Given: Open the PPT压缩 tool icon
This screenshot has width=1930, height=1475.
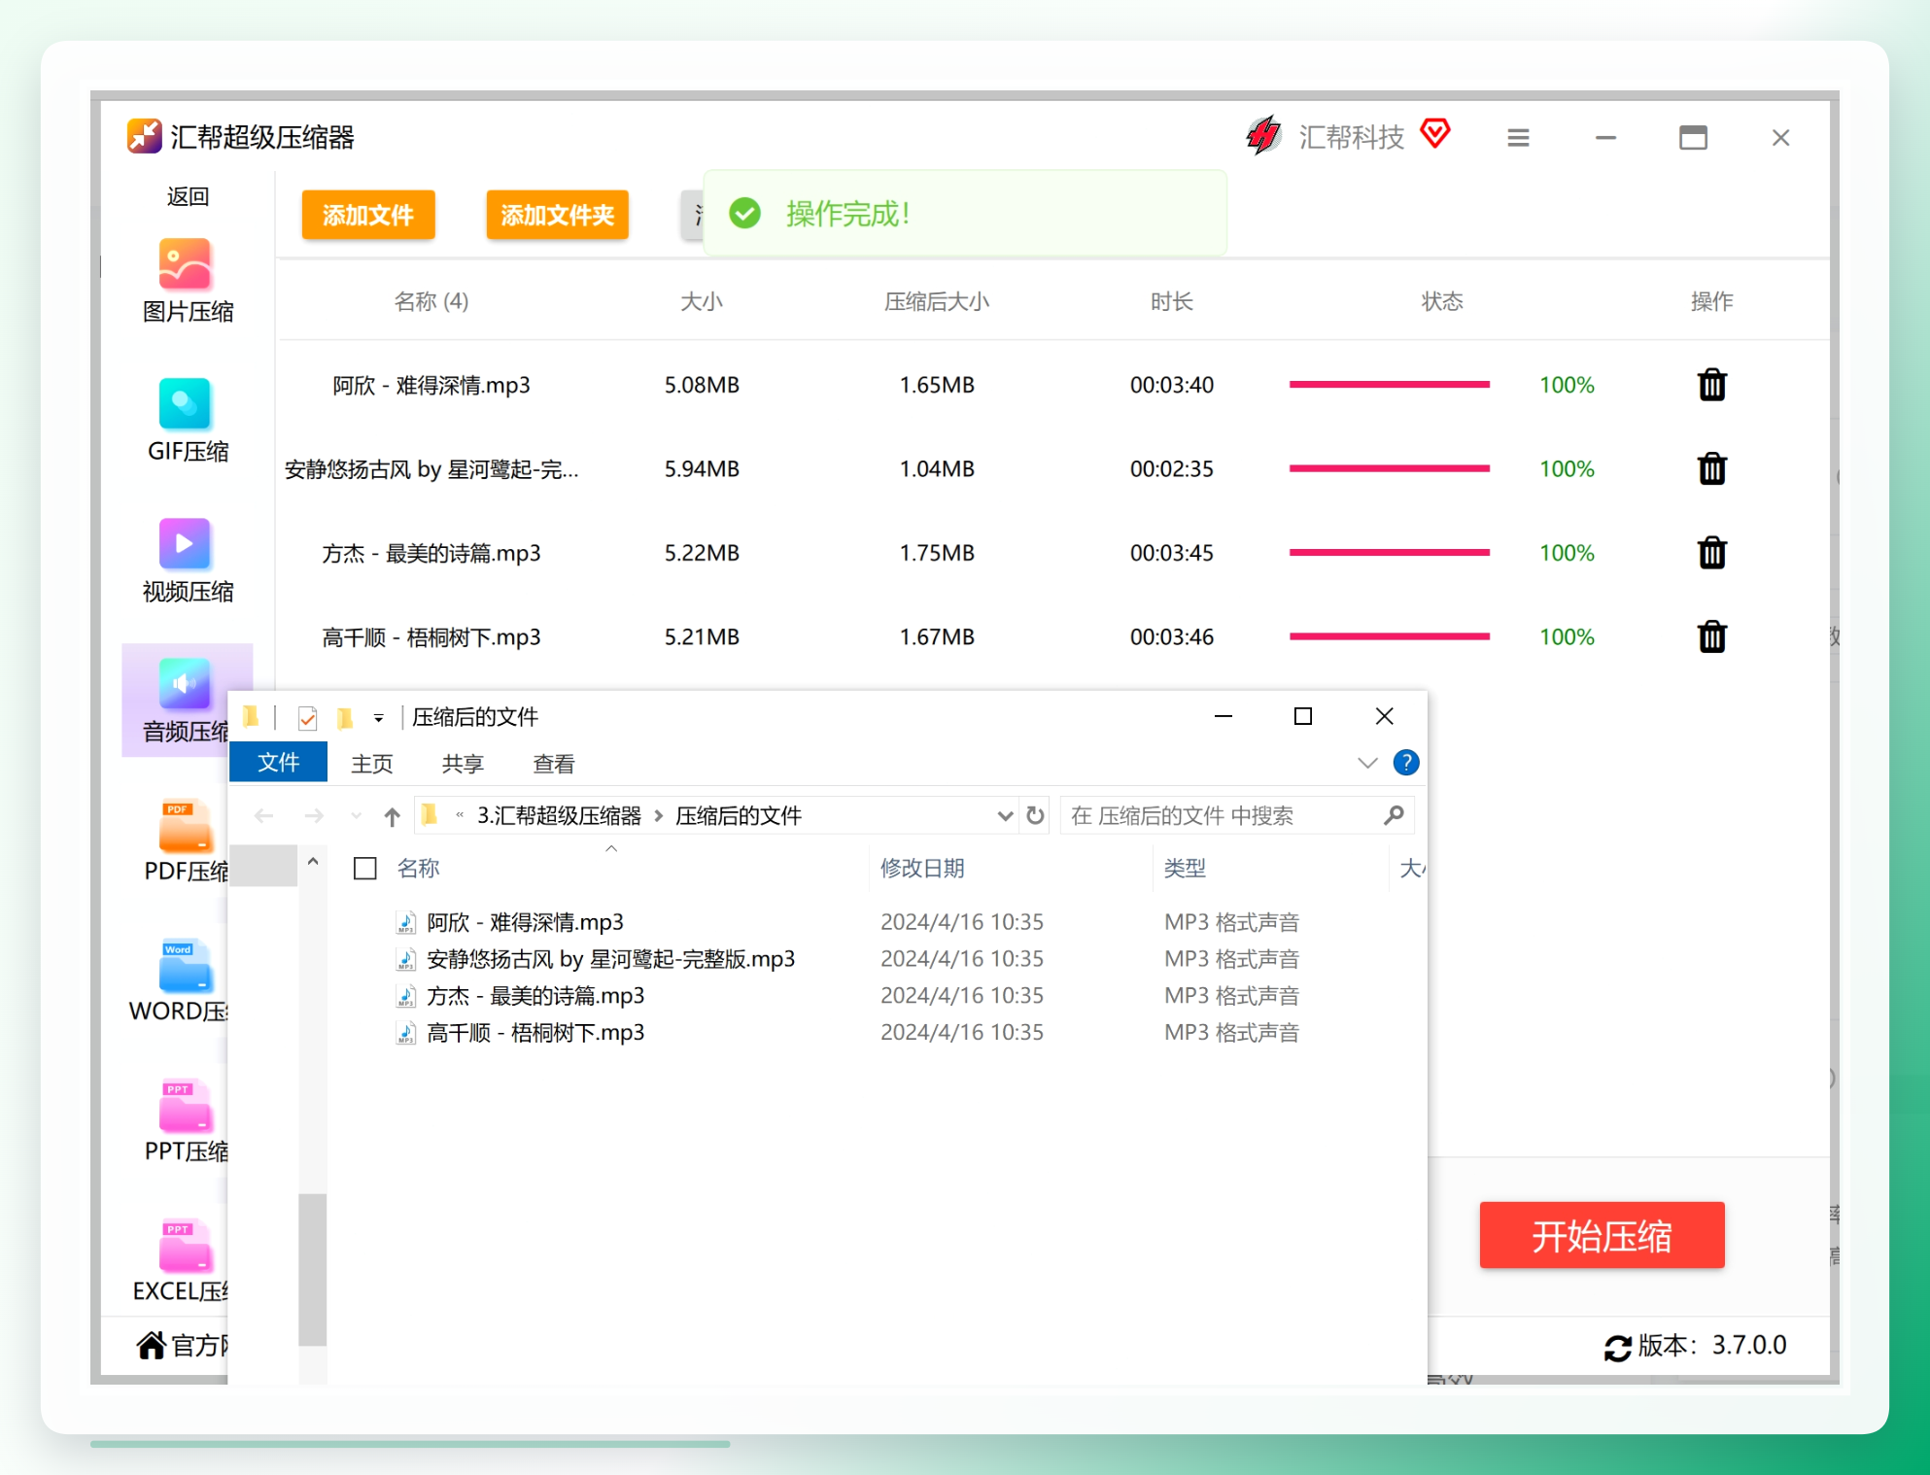Looking at the screenshot, I should 185,1106.
